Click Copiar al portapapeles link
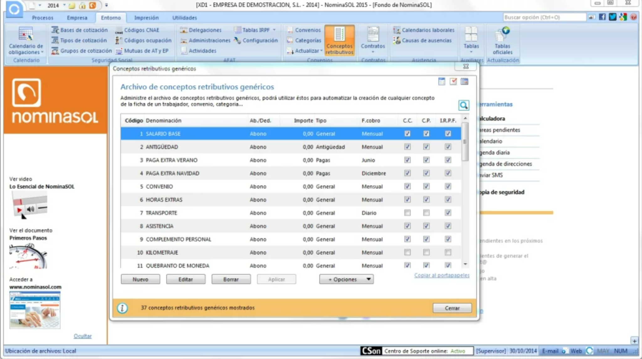The image size is (642, 359). [442, 275]
